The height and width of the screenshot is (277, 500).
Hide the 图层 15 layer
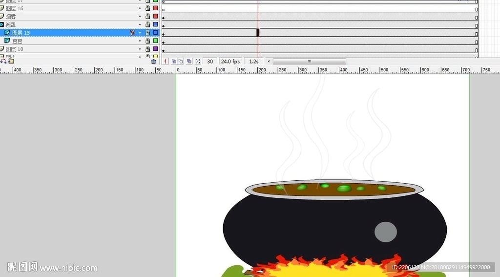140,33
